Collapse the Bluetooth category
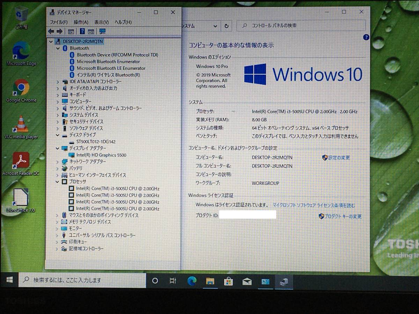Screen dimensions: 419x314 click(x=58, y=48)
